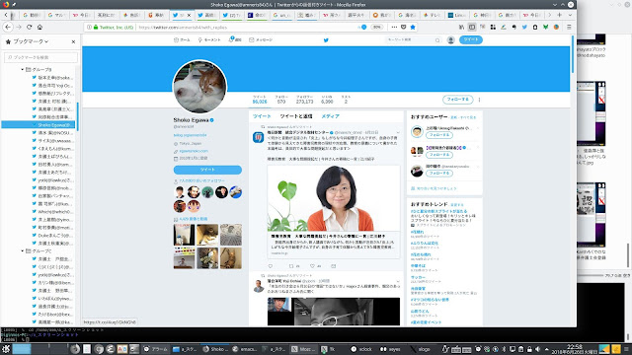Click the like heart under the Mainichi retweet
Screen dimensions: 632x355
click(312, 266)
